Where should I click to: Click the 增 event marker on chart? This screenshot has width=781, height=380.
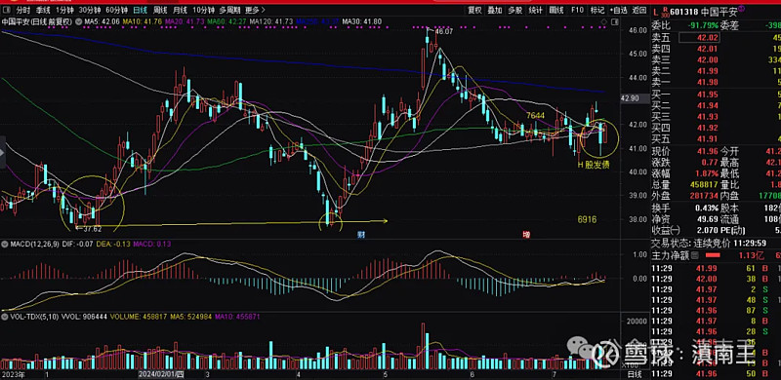point(526,234)
